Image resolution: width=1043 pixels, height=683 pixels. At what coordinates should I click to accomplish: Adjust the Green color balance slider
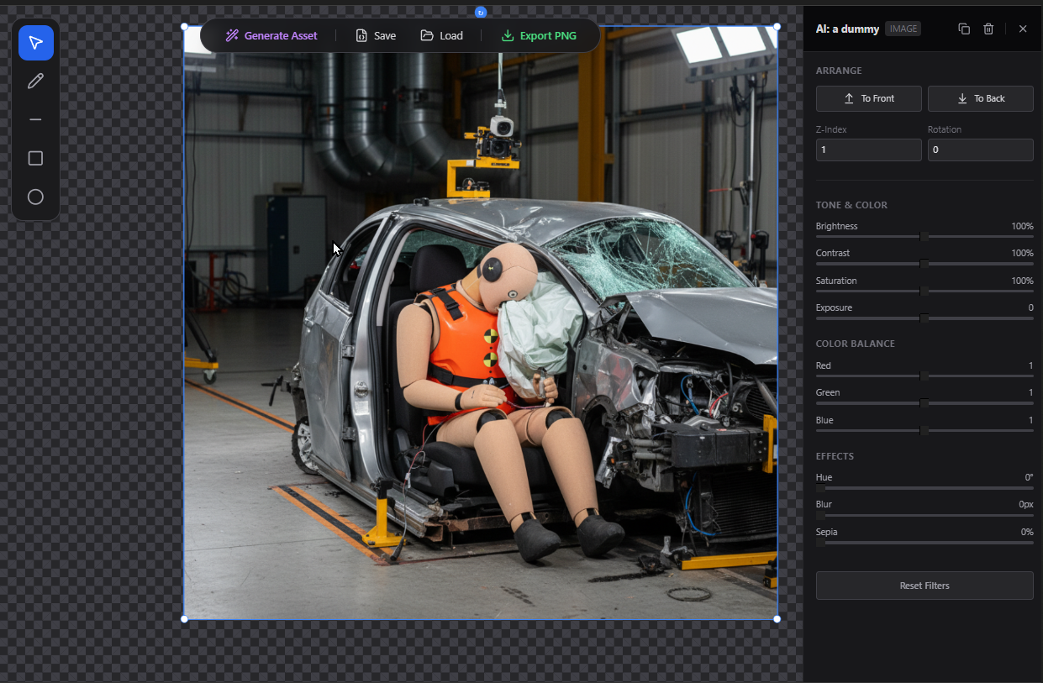tap(924, 403)
